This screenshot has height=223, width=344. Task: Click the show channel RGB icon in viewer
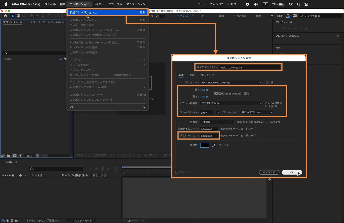click(x=146, y=155)
